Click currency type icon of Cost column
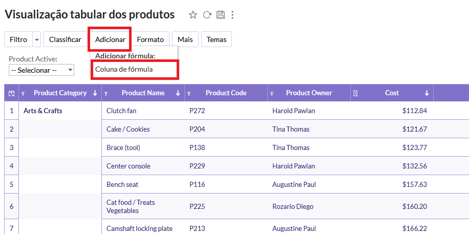This screenshot has height=234, width=469. (355, 93)
